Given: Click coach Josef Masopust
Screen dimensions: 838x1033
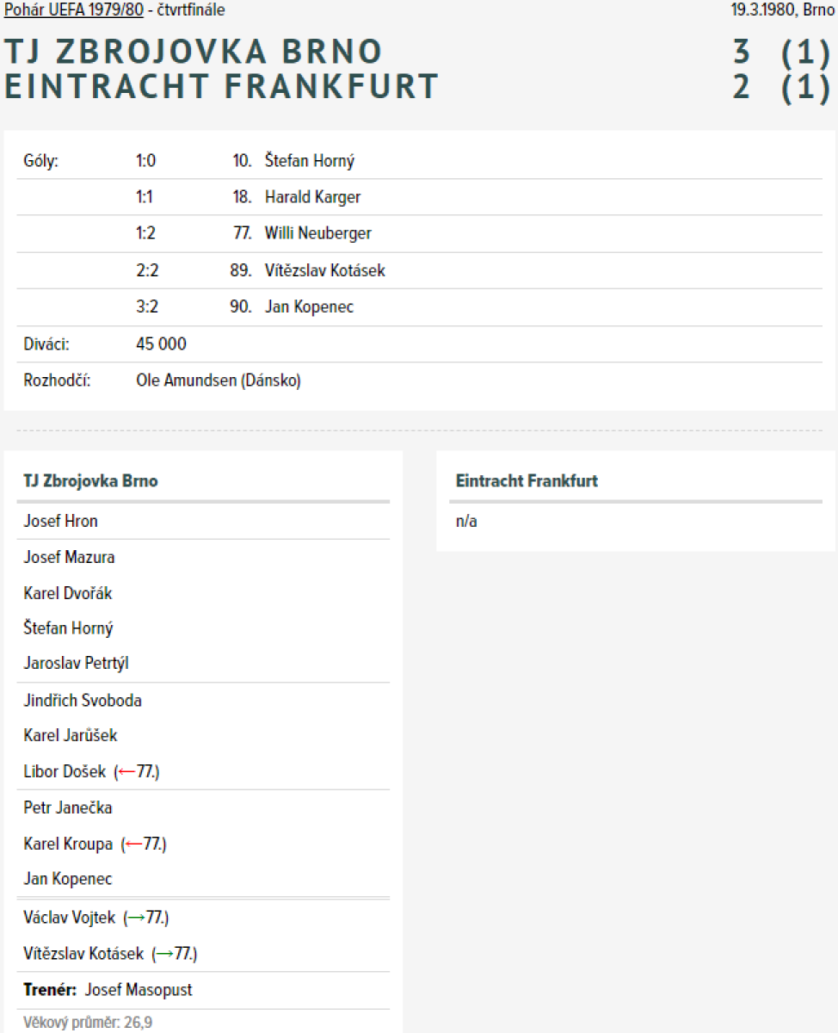Looking at the screenshot, I should 139,990.
